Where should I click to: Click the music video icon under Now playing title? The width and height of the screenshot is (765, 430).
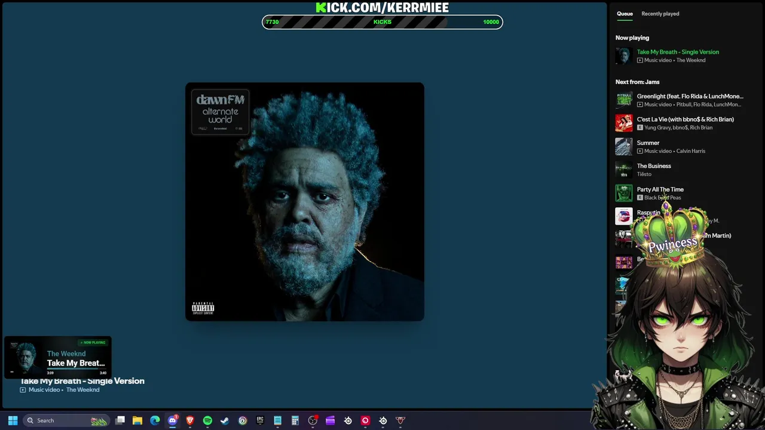pos(640,60)
